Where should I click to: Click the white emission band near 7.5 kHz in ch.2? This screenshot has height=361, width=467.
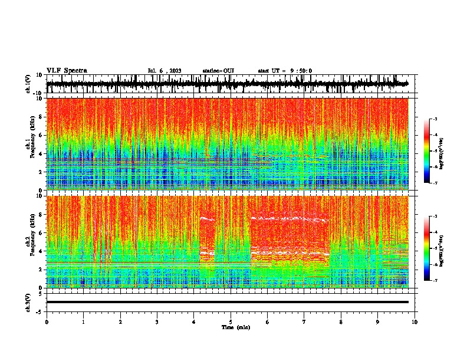(x=290, y=219)
